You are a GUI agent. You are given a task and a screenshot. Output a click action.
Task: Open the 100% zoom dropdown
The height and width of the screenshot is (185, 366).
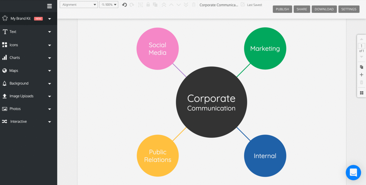tap(109, 5)
